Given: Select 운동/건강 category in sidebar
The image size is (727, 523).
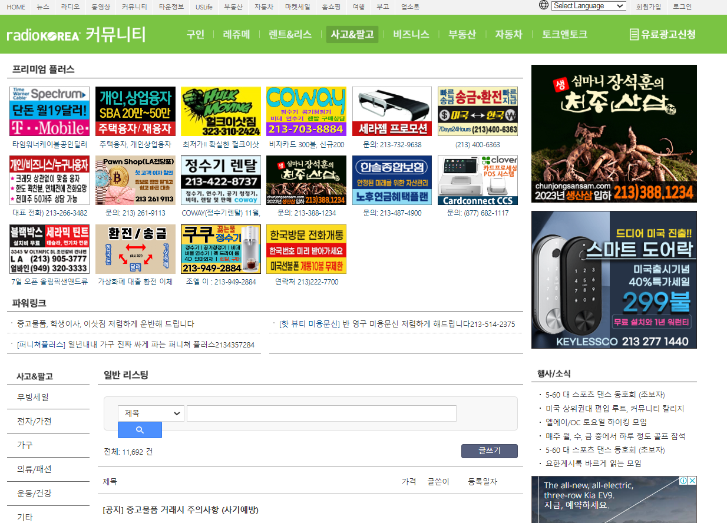Looking at the screenshot, I should pyautogui.click(x=34, y=494).
